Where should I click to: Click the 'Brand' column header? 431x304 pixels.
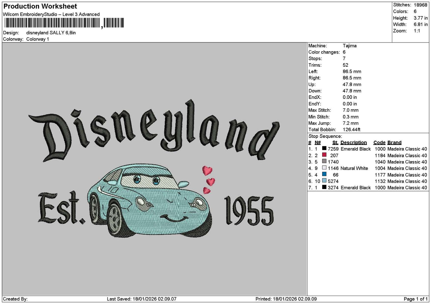click(x=394, y=143)
